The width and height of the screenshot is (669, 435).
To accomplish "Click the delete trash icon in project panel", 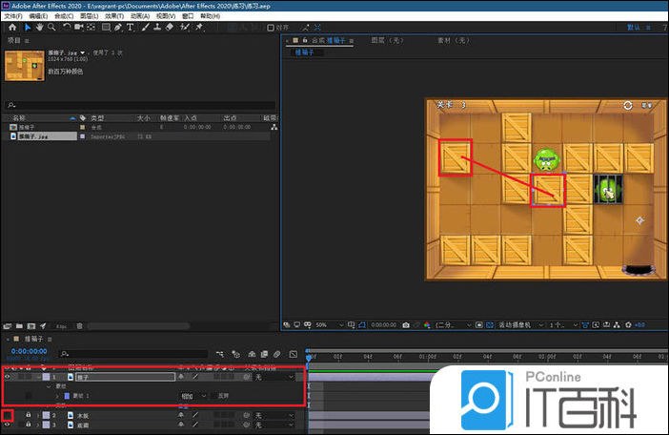I will 78,325.
